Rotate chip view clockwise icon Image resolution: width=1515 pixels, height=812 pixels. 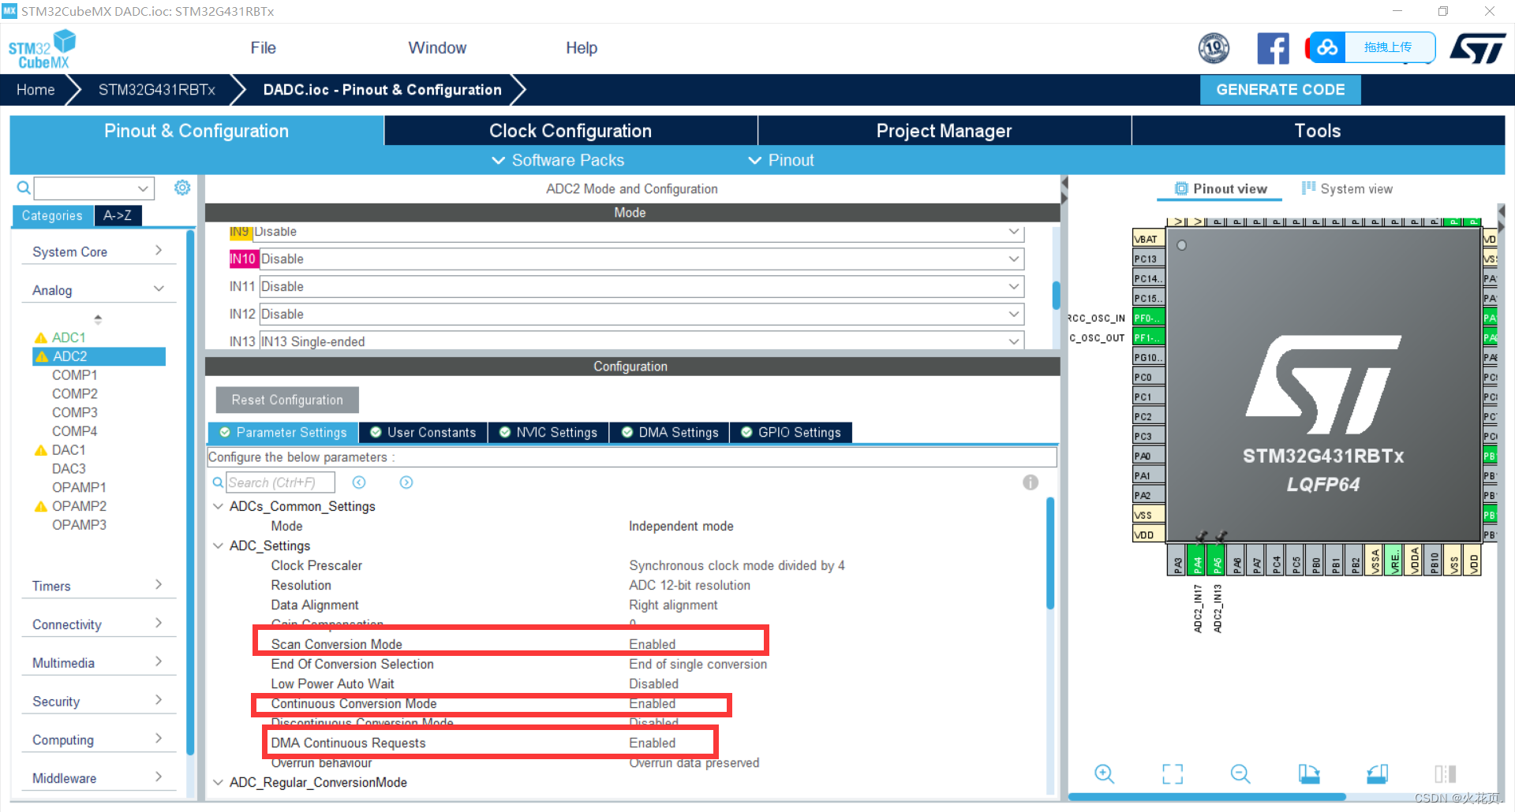pyautogui.click(x=1309, y=774)
